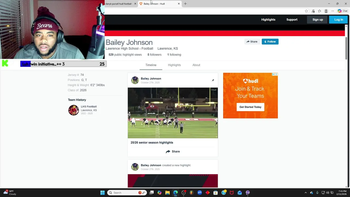The height and width of the screenshot is (197, 350).
Task: Open the AdChoices info icon on the ad
Action: (273, 74)
